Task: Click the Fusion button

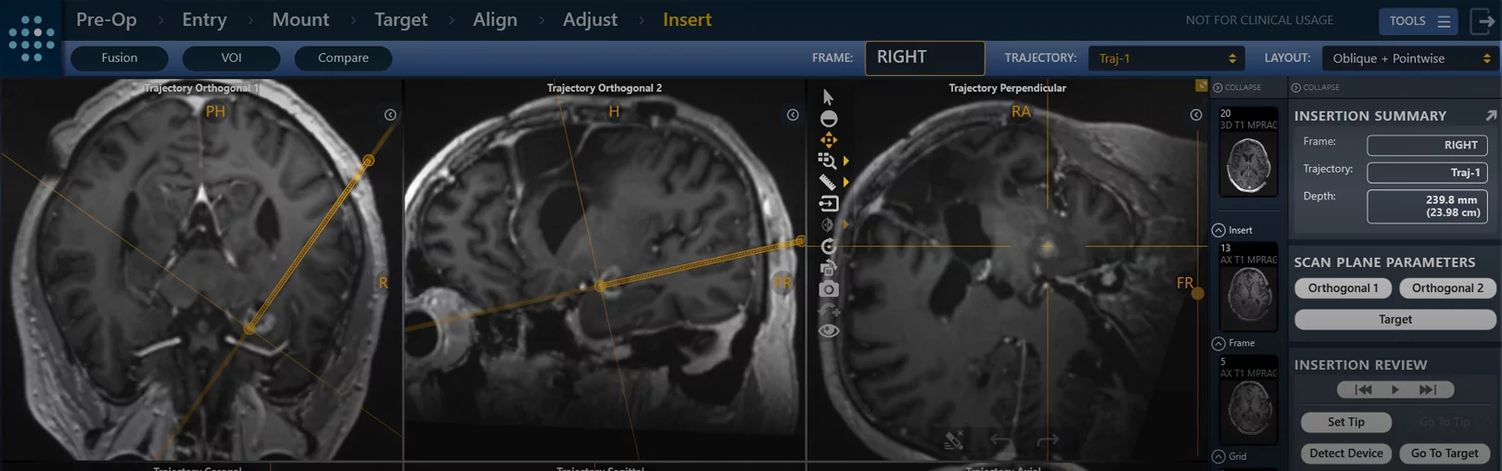Action: [x=120, y=57]
